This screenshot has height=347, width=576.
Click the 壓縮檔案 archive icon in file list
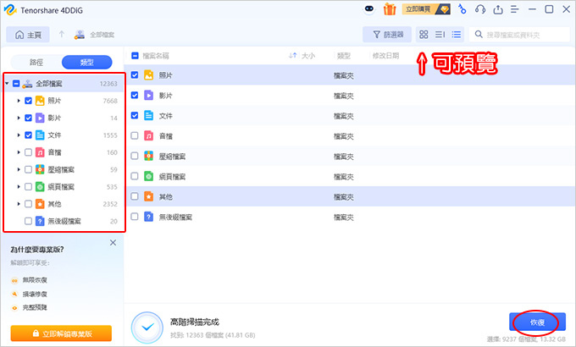(x=148, y=156)
